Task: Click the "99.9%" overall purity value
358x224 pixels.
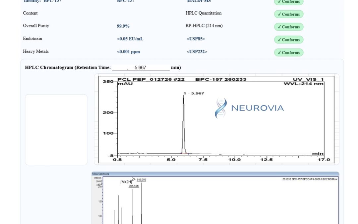Action: 123,26
